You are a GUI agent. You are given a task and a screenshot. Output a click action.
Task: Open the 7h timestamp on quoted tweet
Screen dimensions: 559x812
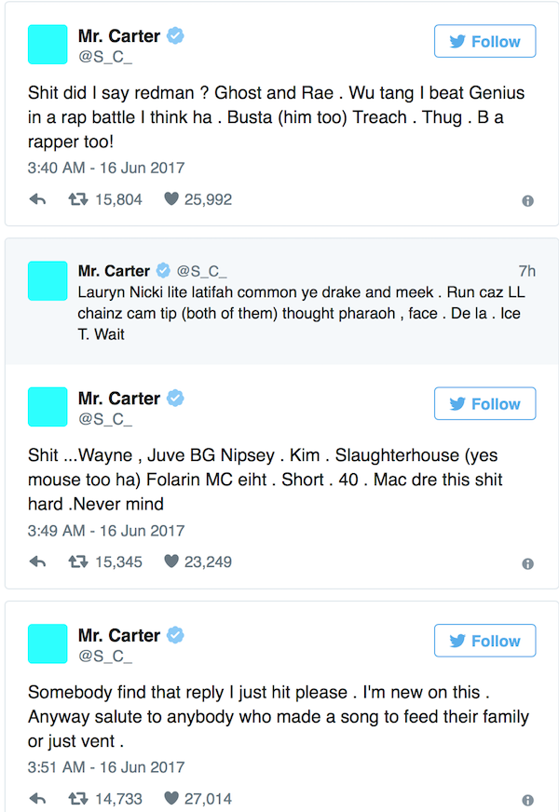coord(526,271)
